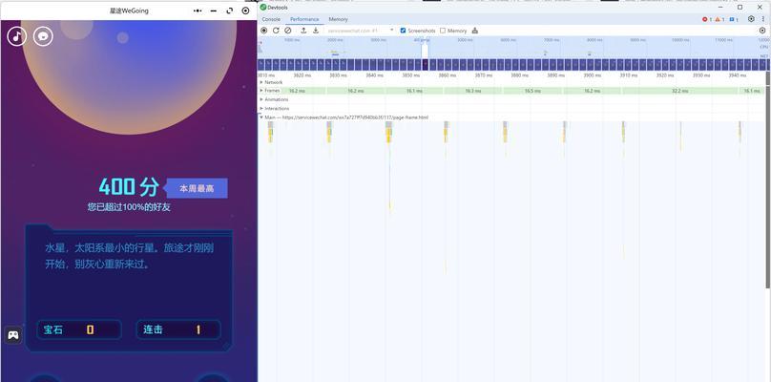Click the 连击 counter box
Image resolution: width=771 pixels, height=382 pixels.
(178, 329)
